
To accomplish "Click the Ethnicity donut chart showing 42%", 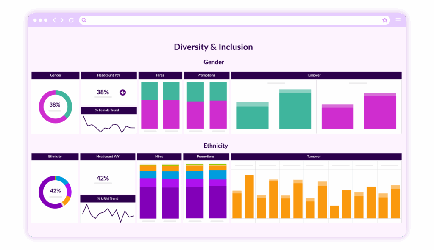I will click(x=55, y=191).
